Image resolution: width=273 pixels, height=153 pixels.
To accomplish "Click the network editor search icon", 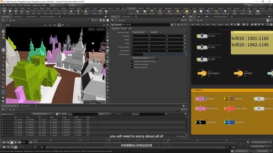I will click(268, 25).
